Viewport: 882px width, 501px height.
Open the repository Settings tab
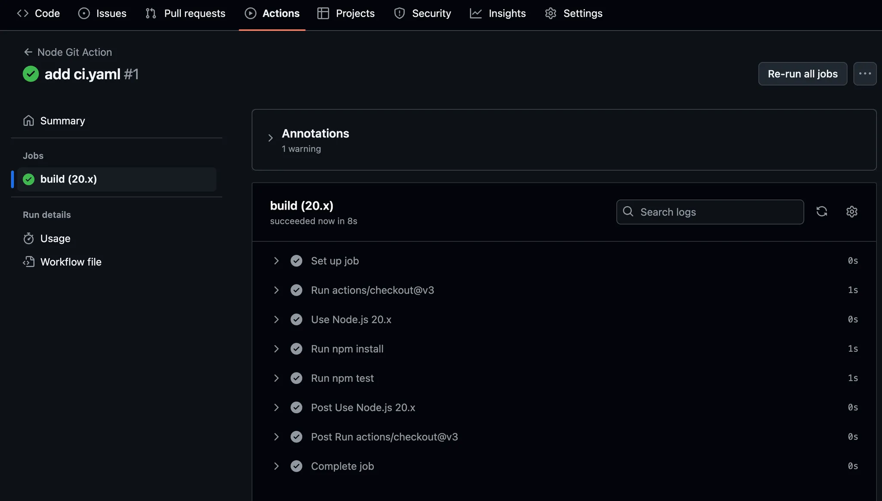tap(574, 13)
